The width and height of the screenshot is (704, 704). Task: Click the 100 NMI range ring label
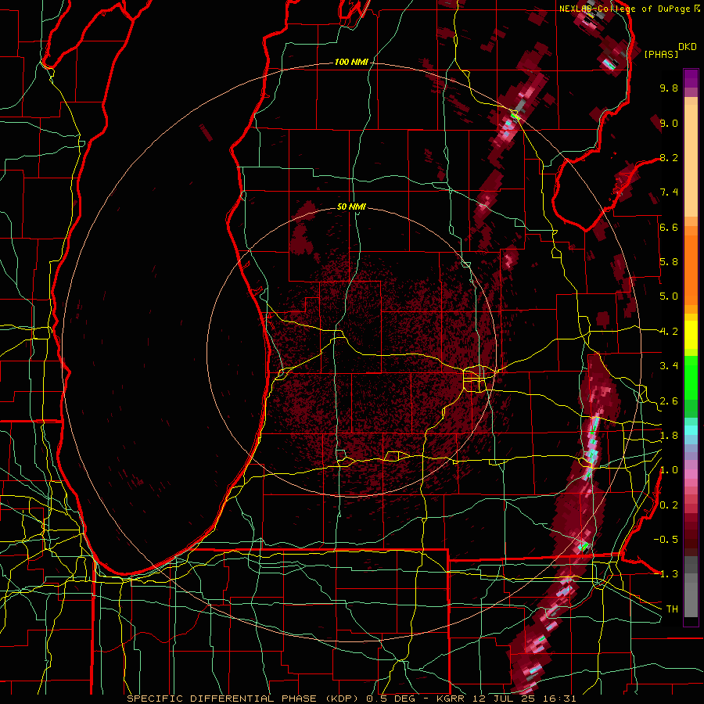point(351,62)
